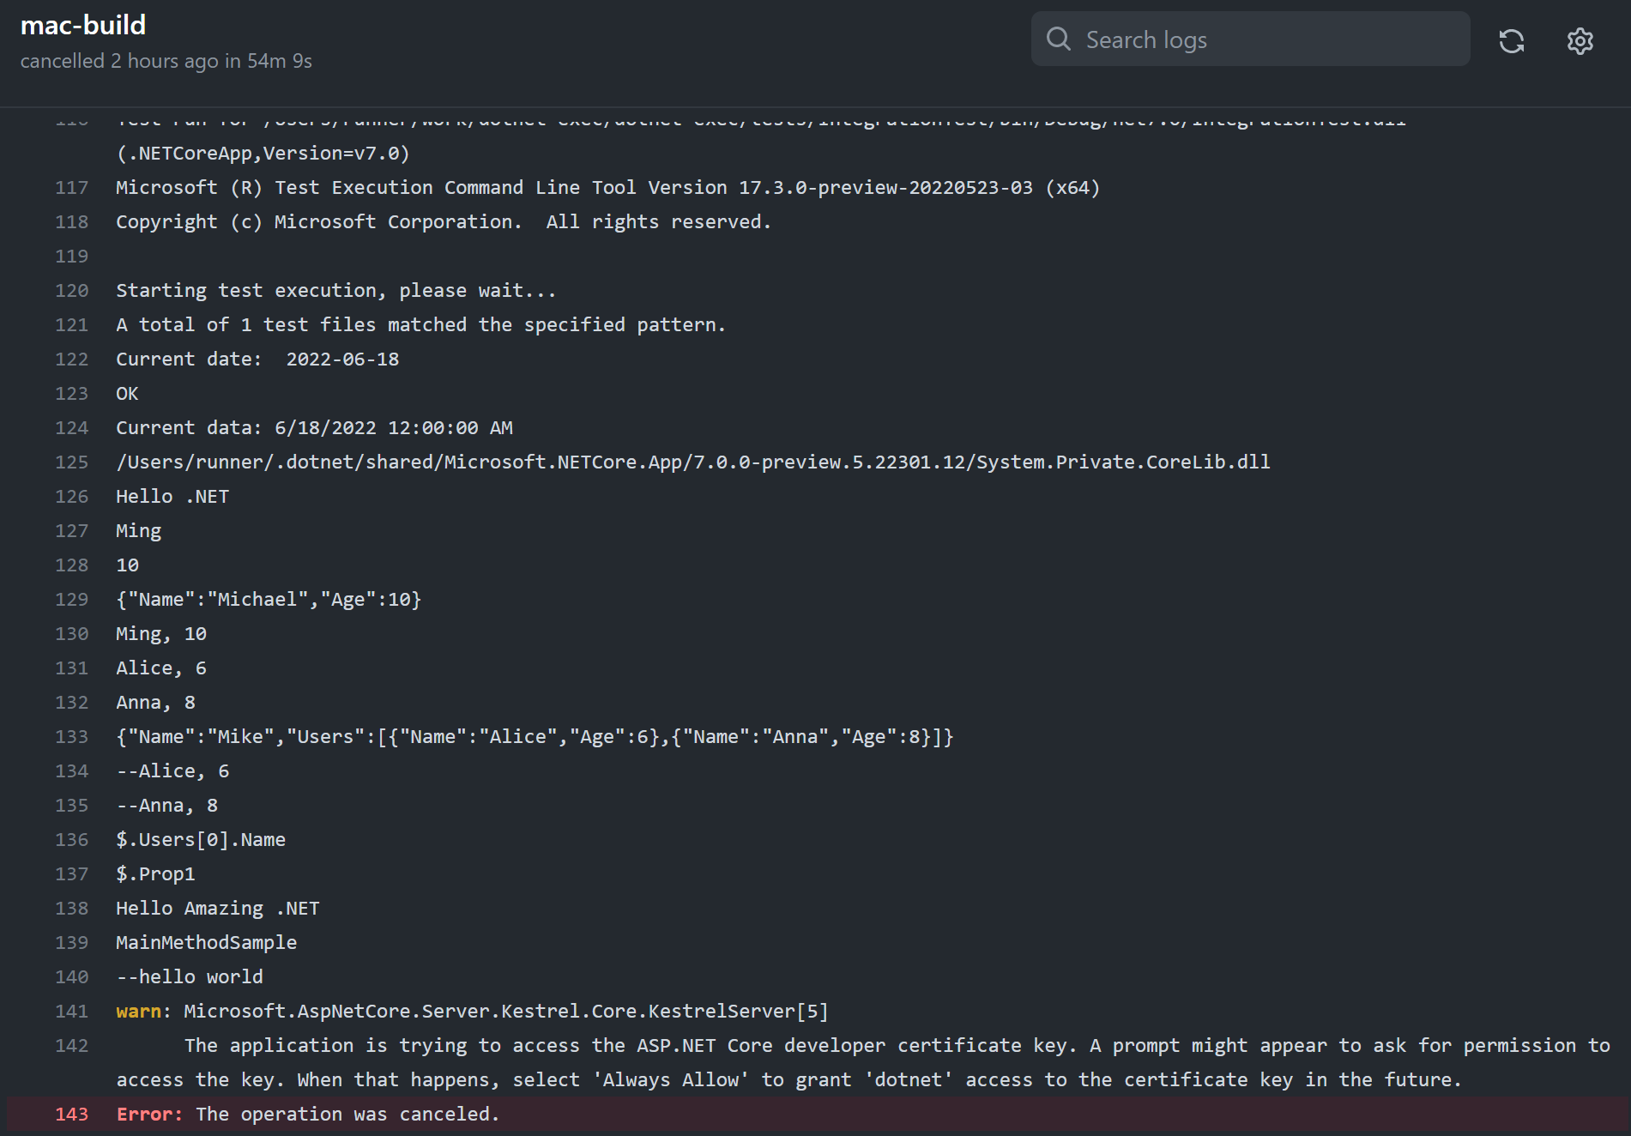The width and height of the screenshot is (1631, 1136).
Task: Click the search magnifier icon
Action: pyautogui.click(x=1059, y=39)
